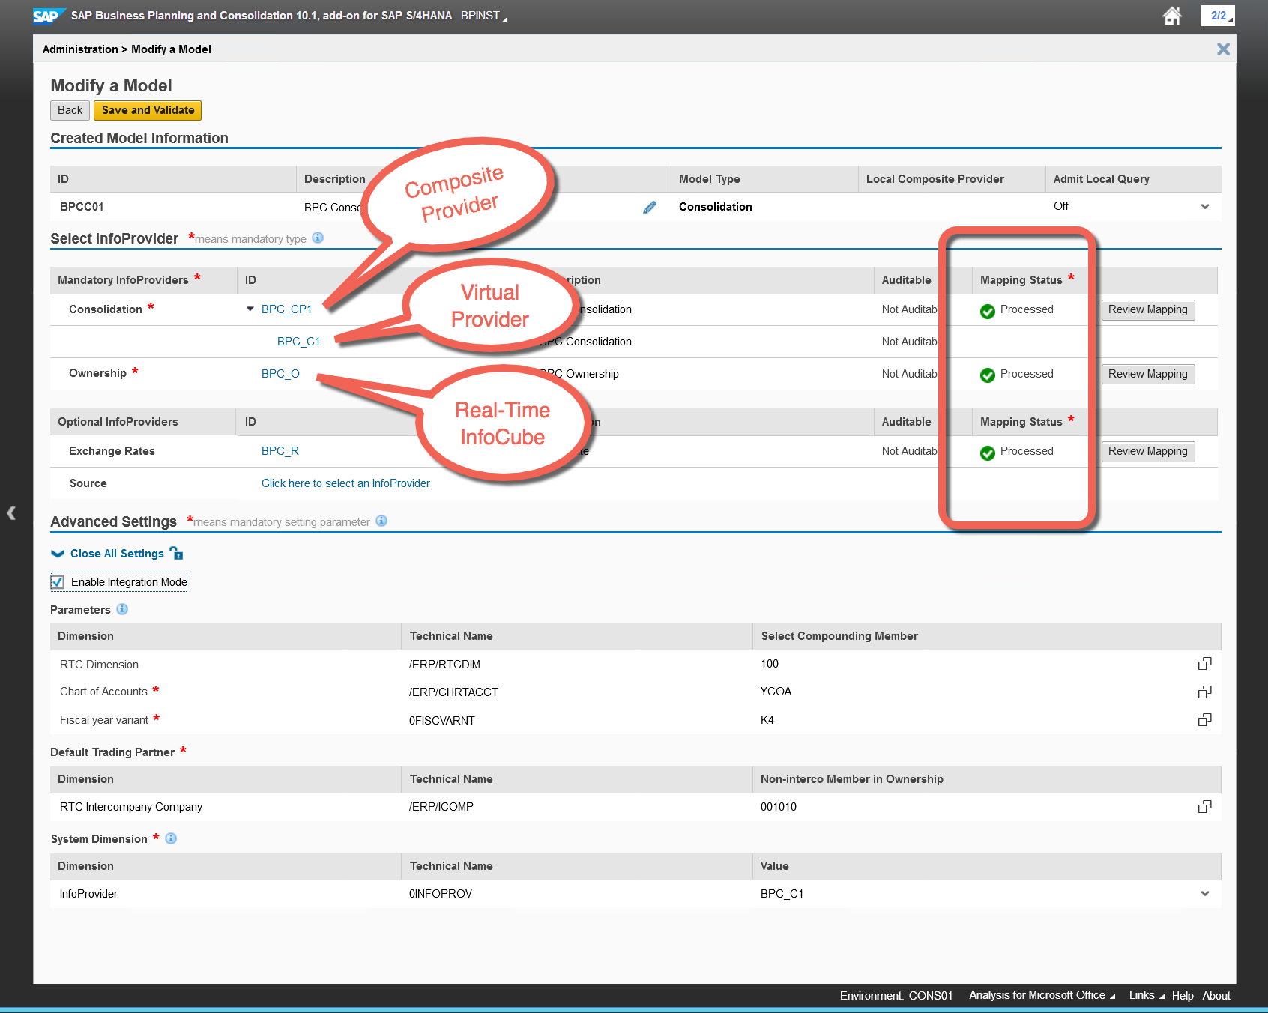
Task: Click the lock icon near Close All Settings
Action: pos(177,554)
